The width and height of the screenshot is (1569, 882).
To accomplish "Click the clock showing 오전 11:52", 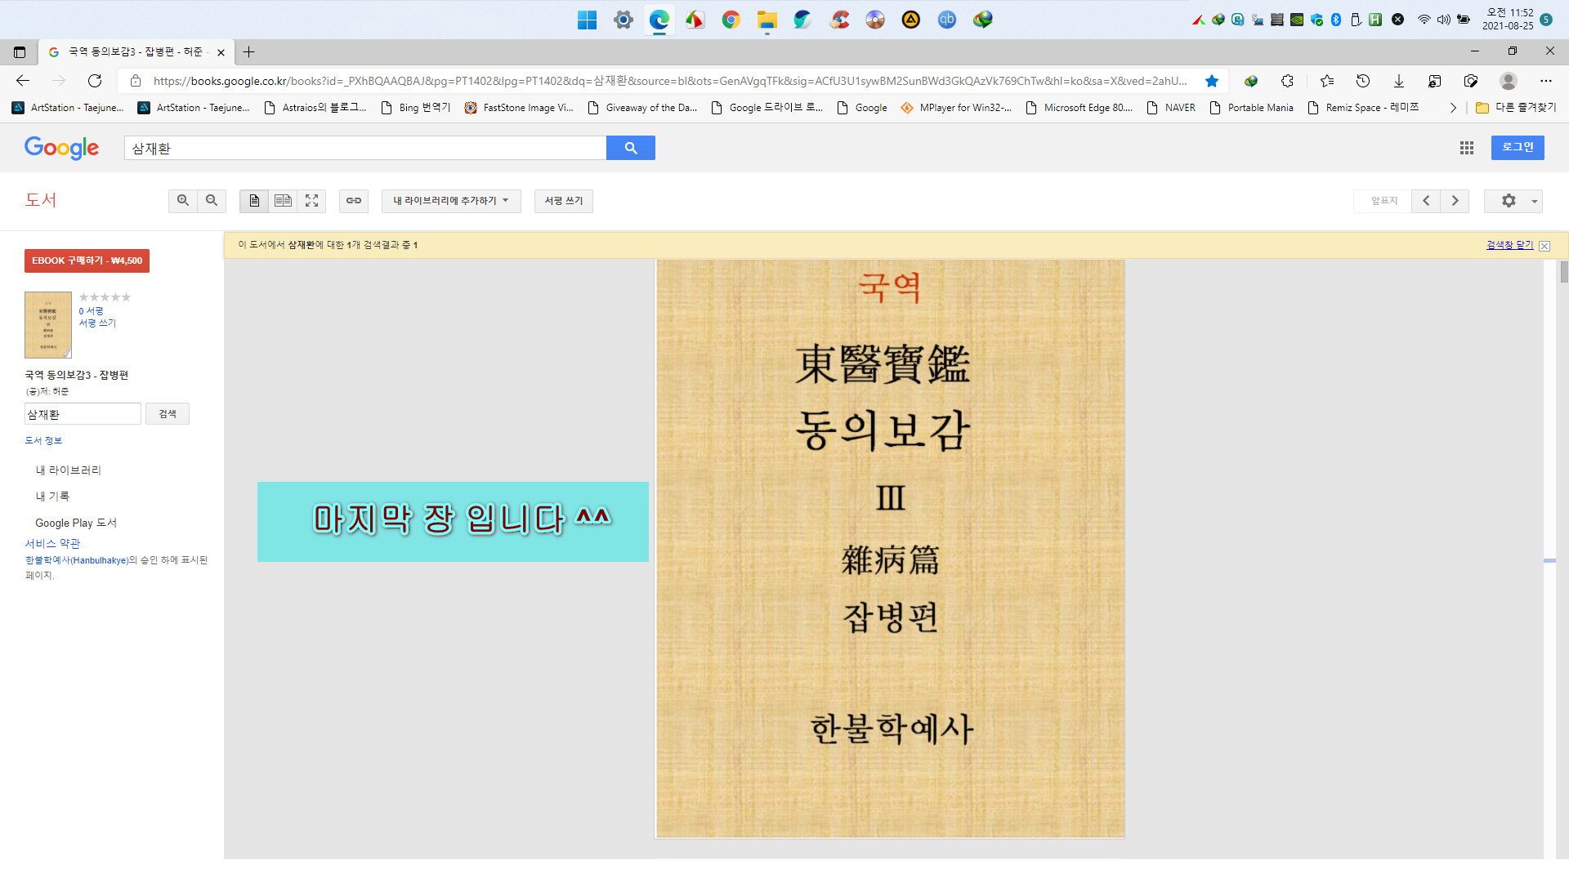I will pos(1509,19).
